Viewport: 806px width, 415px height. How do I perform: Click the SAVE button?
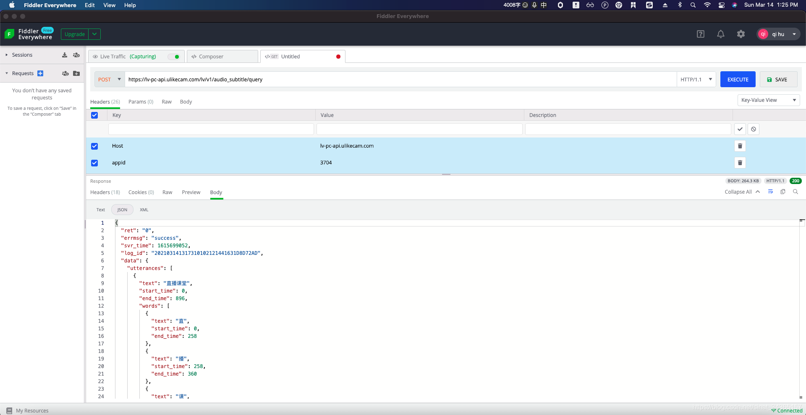pyautogui.click(x=778, y=79)
